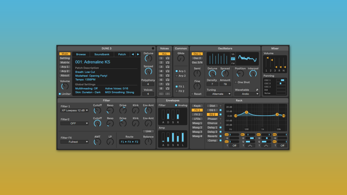The height and width of the screenshot is (195, 347).
Task: Click the LS tag below the graph
Action: click(226, 135)
